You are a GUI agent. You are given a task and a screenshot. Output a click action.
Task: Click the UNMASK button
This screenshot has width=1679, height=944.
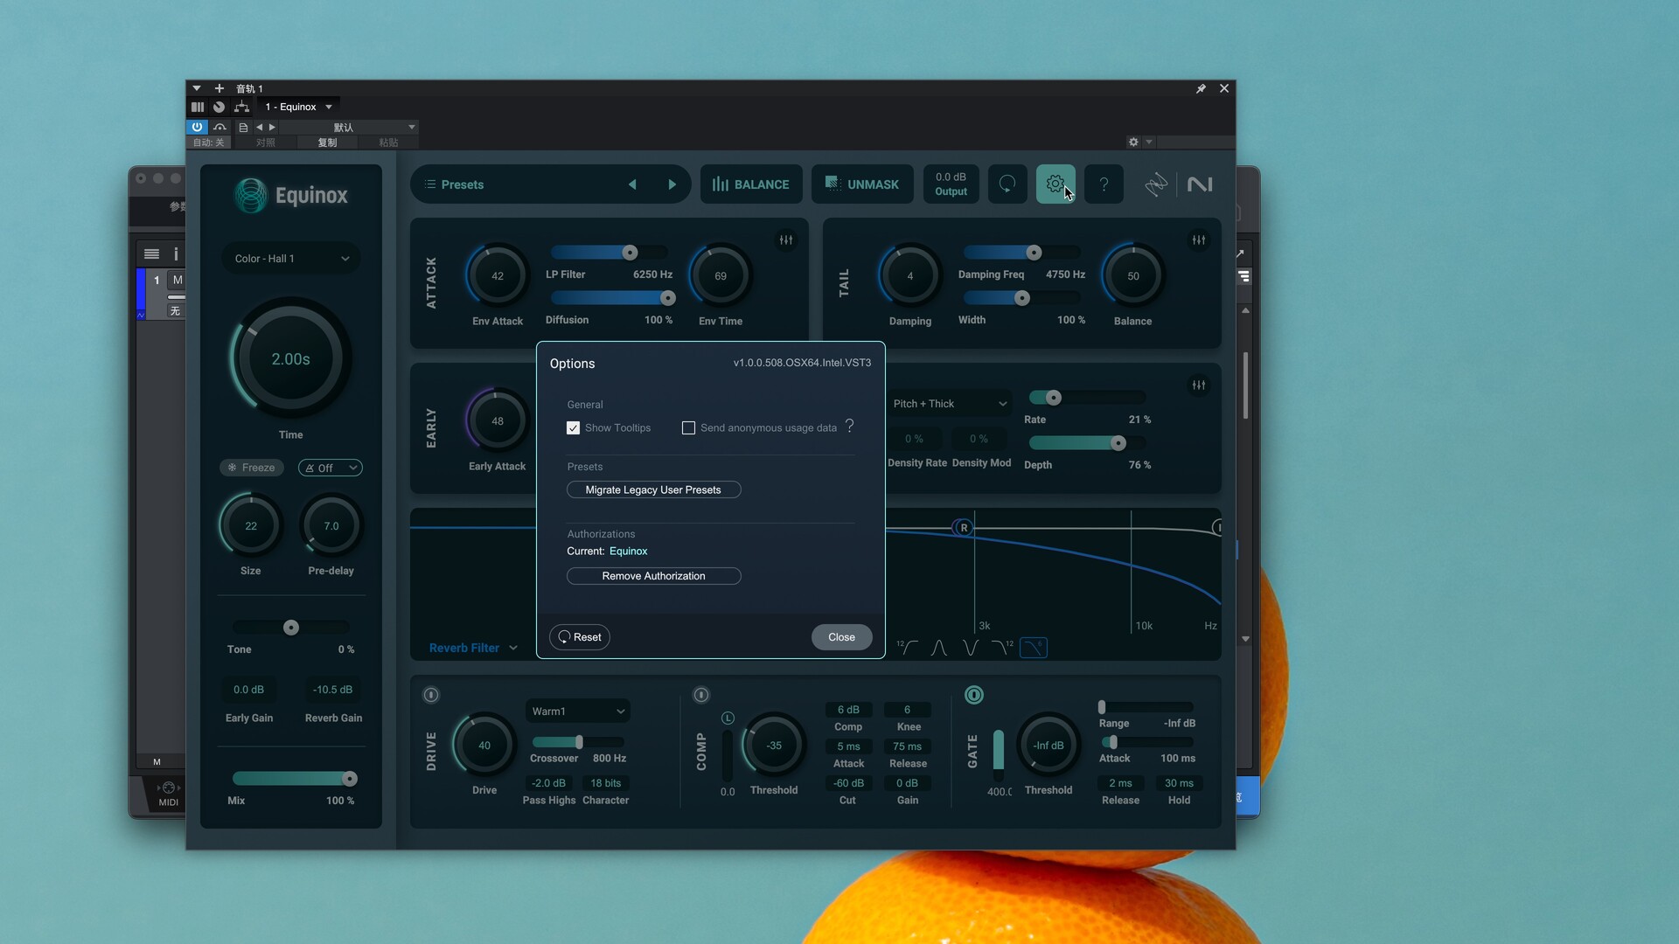click(862, 184)
